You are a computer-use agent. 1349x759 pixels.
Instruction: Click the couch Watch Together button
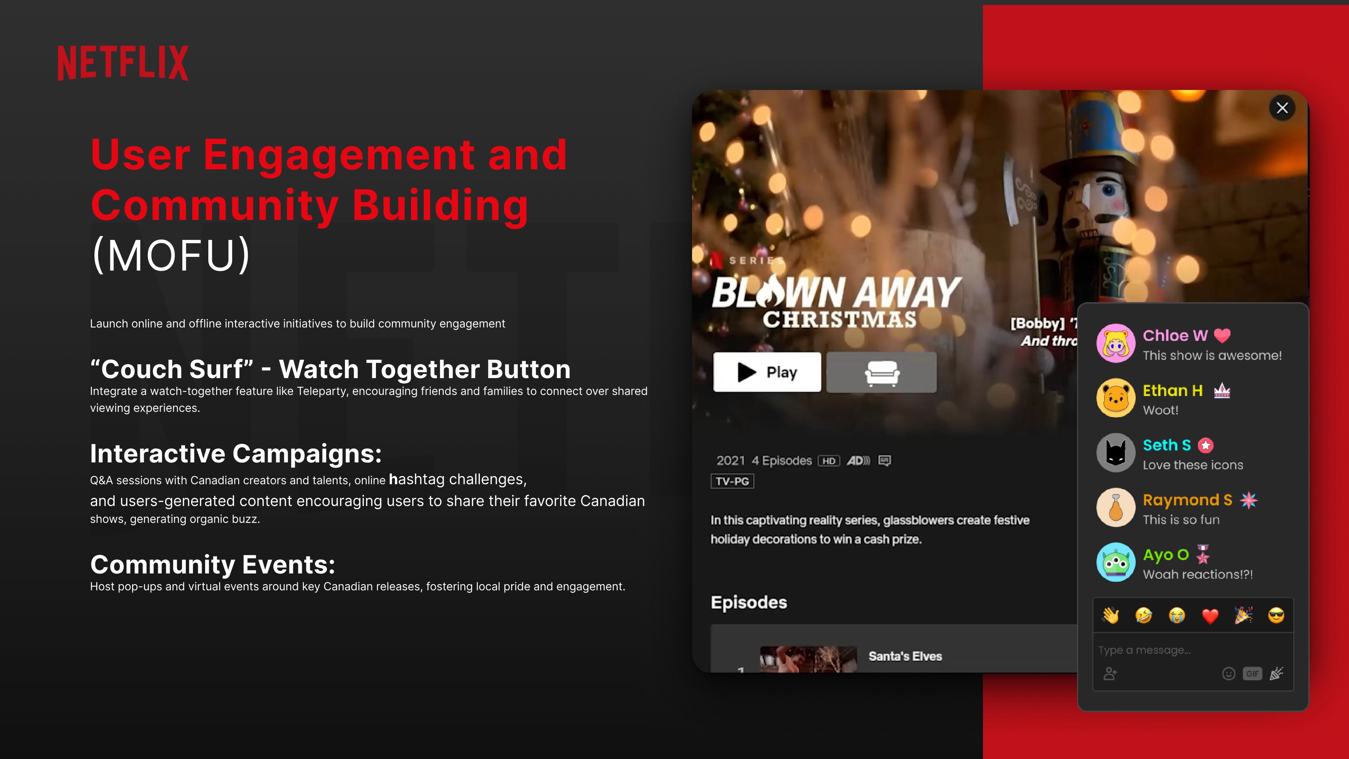coord(881,372)
